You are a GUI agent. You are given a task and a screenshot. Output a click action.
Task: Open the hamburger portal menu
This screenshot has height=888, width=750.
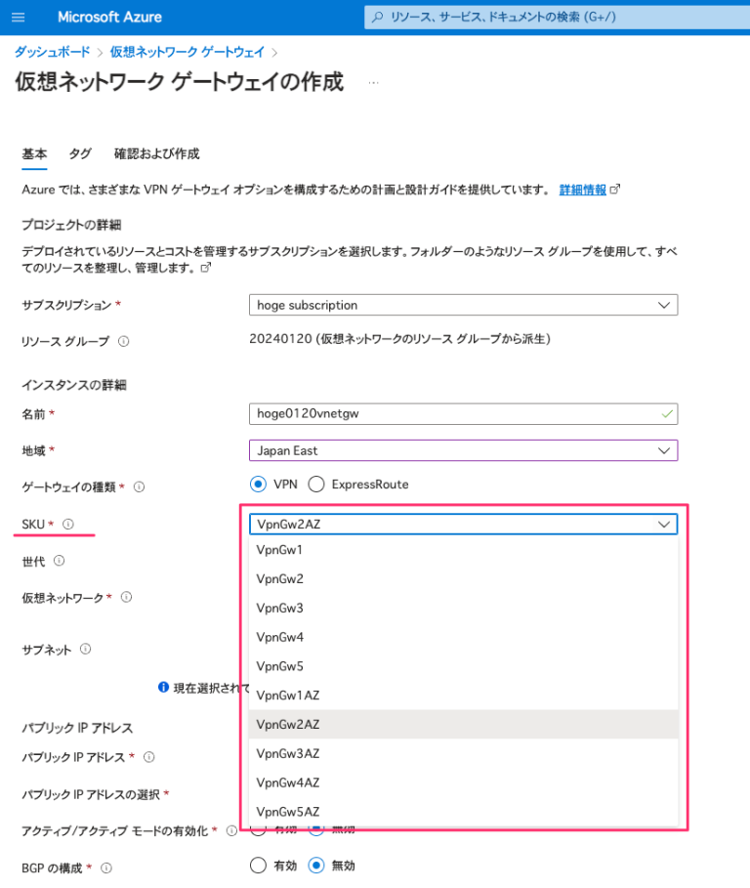[19, 17]
